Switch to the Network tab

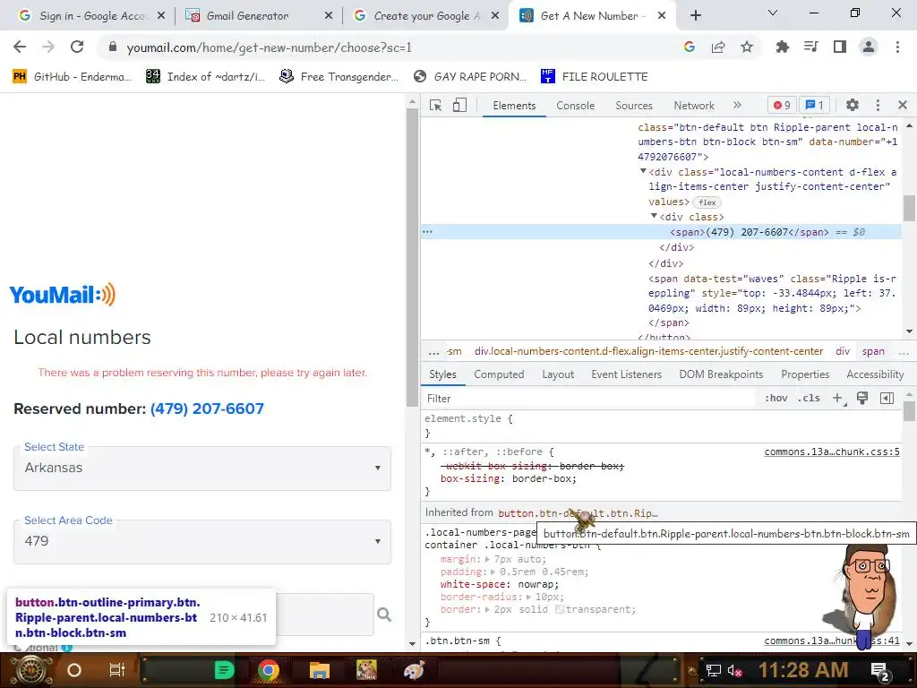point(694,106)
